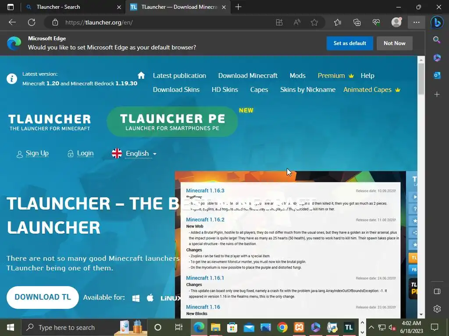
Task: Open the Minecraft 1.16.2 changelog link
Action: pos(205,220)
